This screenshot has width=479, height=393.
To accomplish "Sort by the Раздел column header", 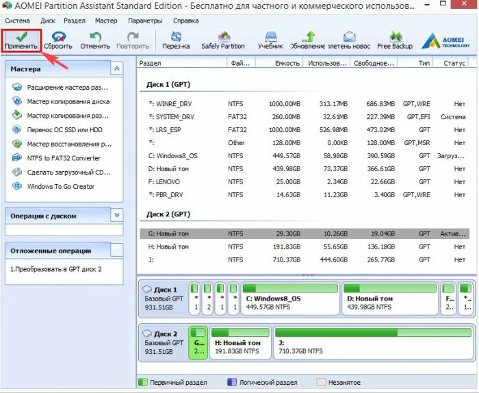I will coord(182,63).
